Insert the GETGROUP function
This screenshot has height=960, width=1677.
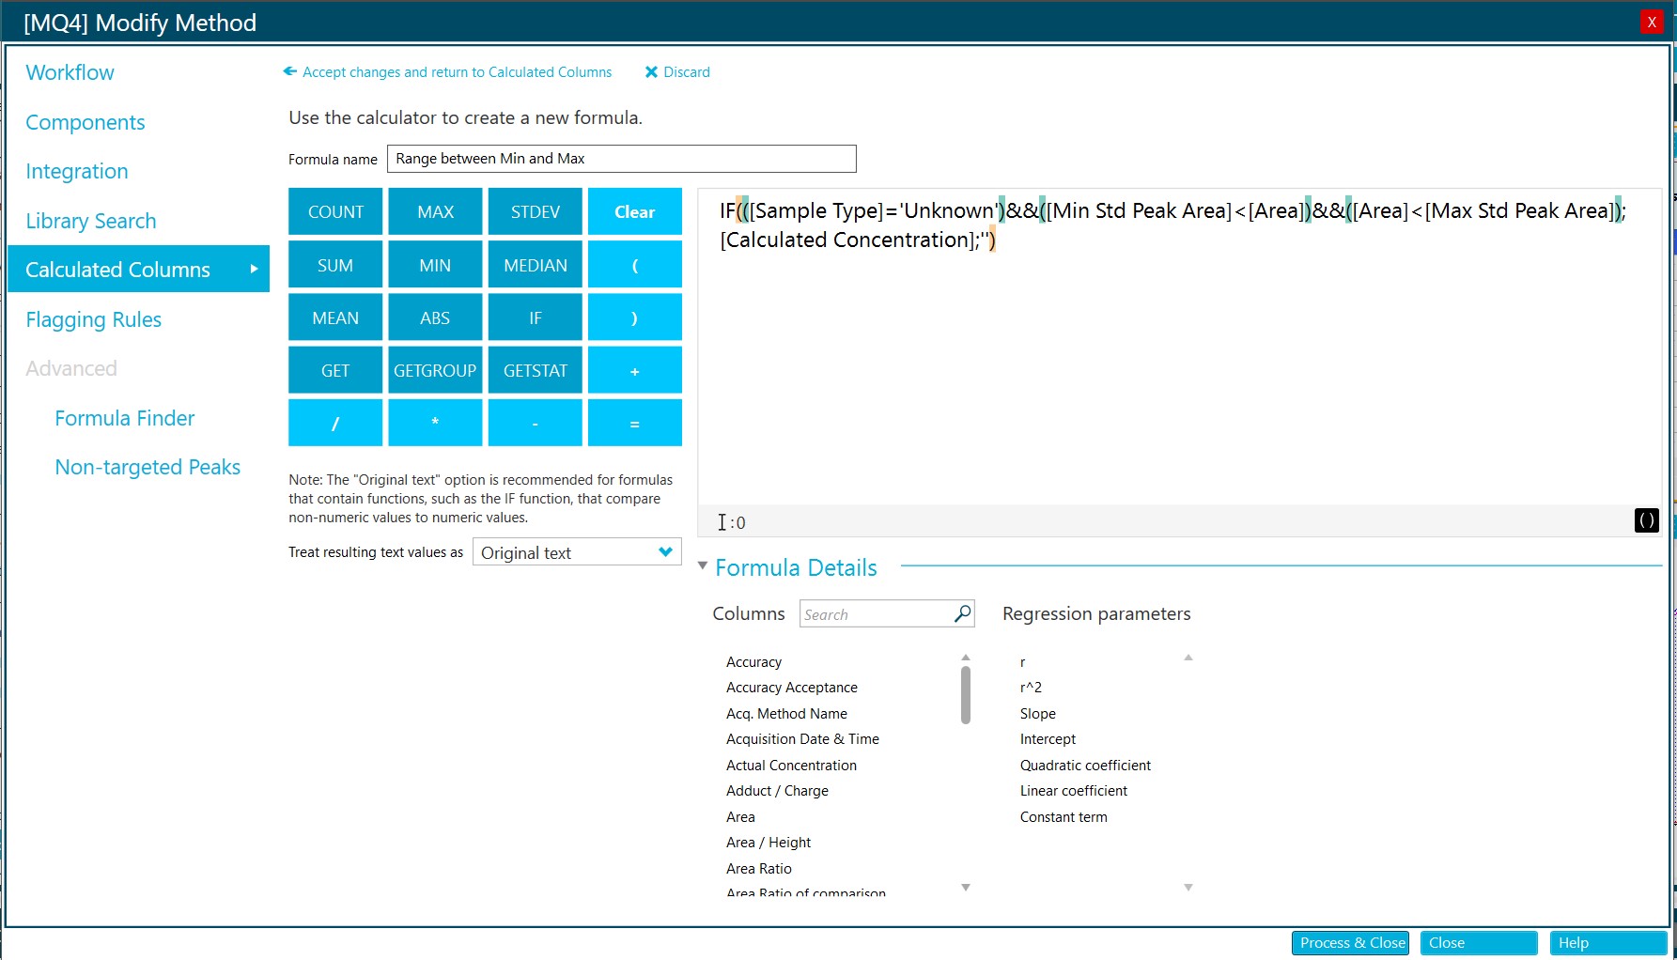(435, 370)
